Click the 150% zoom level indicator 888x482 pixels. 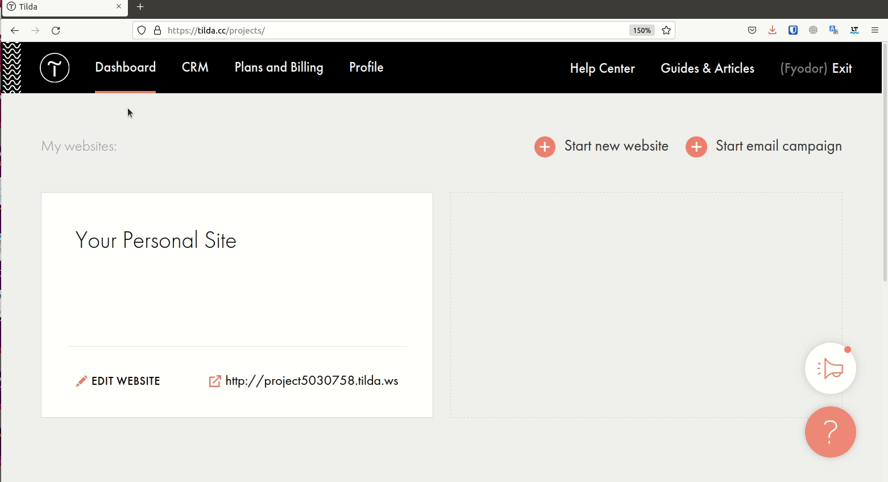click(x=642, y=30)
